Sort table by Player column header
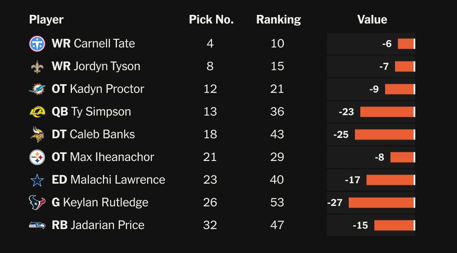This screenshot has height=253, width=457. (46, 20)
